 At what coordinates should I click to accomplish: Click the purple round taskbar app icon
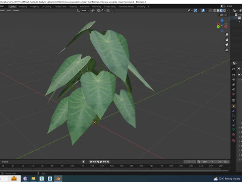point(25,178)
